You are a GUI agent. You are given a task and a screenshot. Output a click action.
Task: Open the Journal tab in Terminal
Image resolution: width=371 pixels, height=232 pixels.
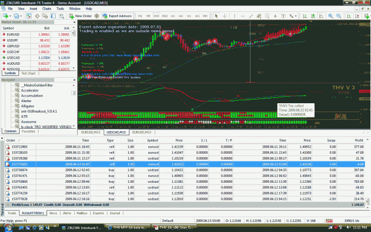pyautogui.click(x=115, y=213)
